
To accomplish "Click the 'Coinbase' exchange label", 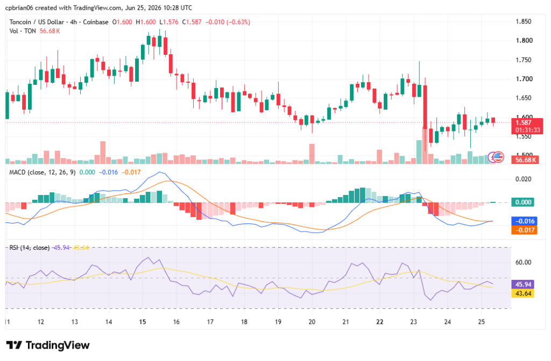I will 96,22.
